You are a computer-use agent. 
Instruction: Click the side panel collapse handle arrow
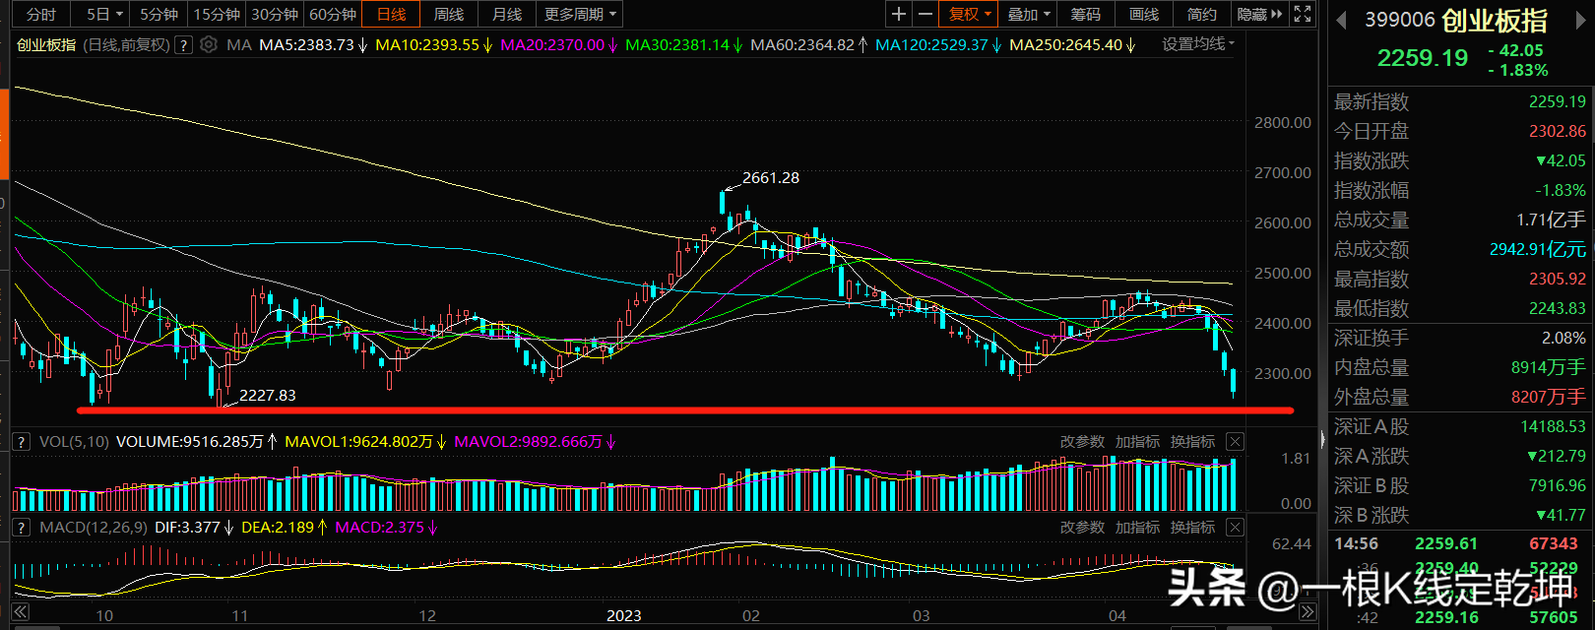point(1322,439)
